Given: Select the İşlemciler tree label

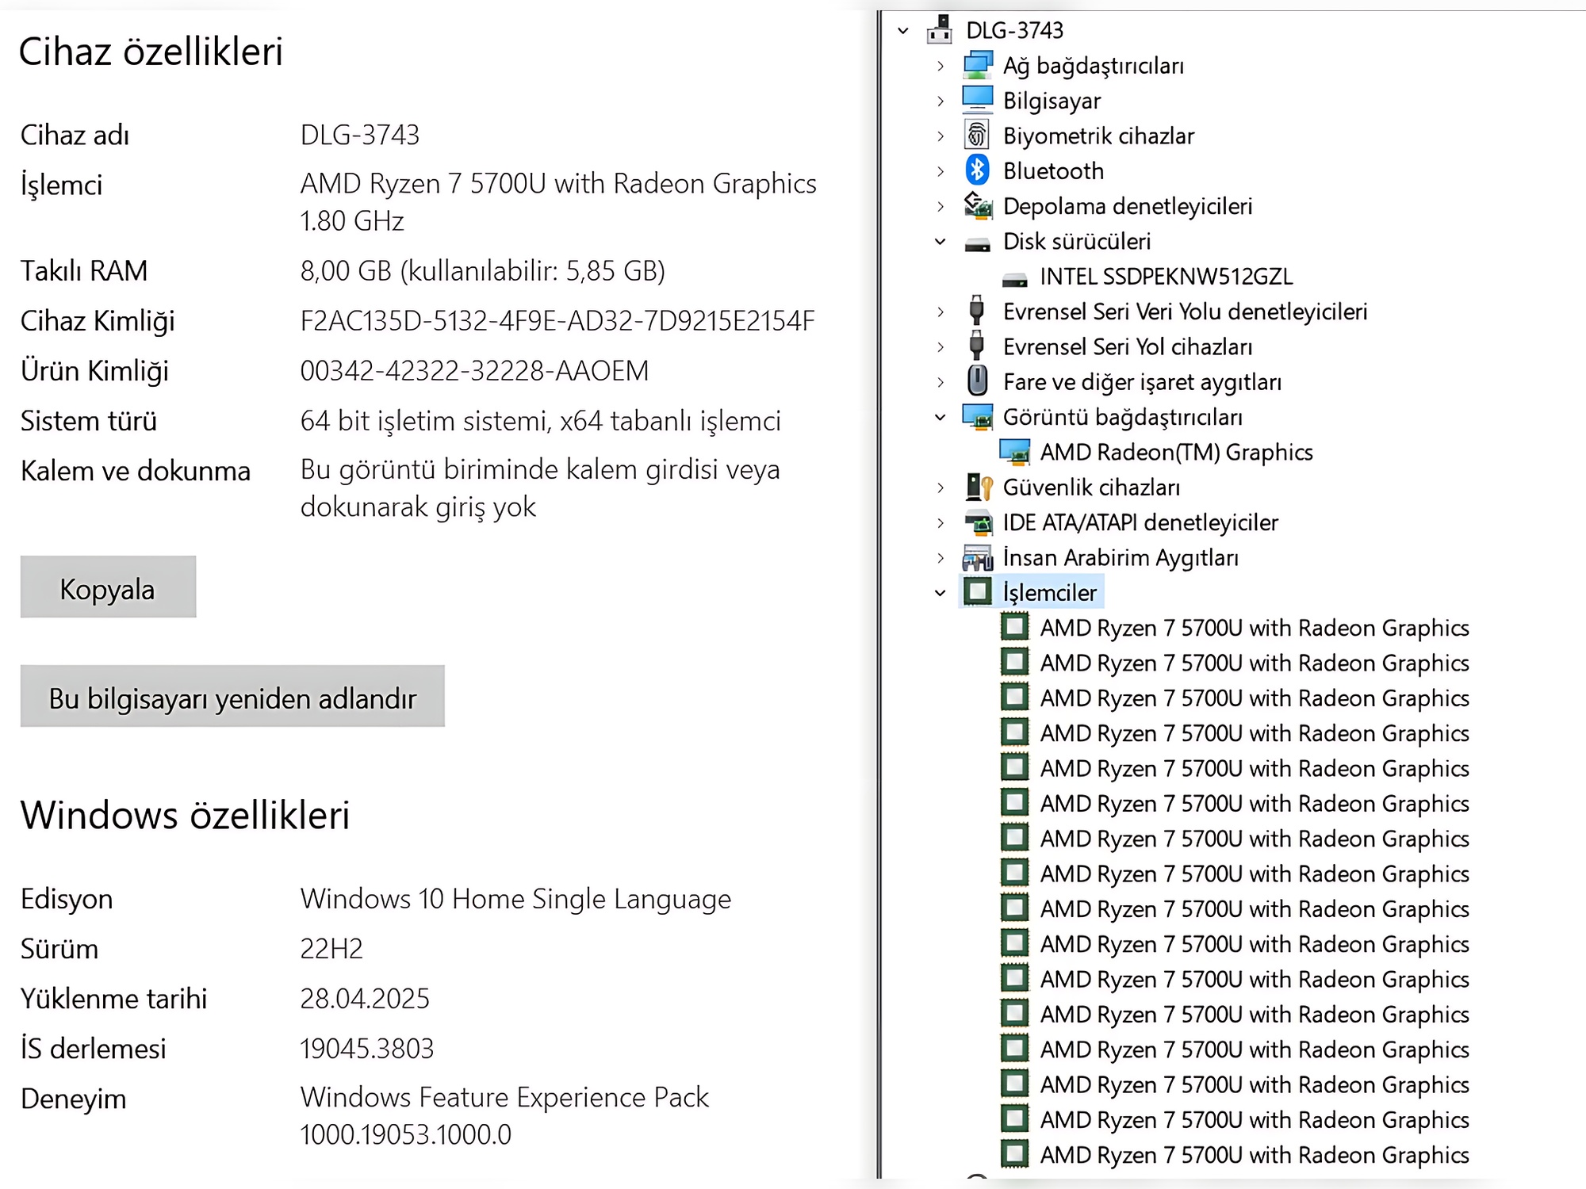Looking at the screenshot, I should point(1049,592).
